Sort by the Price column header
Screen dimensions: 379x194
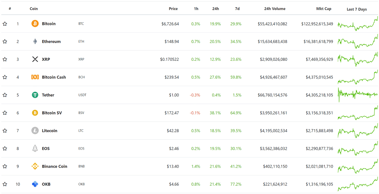[173, 9]
